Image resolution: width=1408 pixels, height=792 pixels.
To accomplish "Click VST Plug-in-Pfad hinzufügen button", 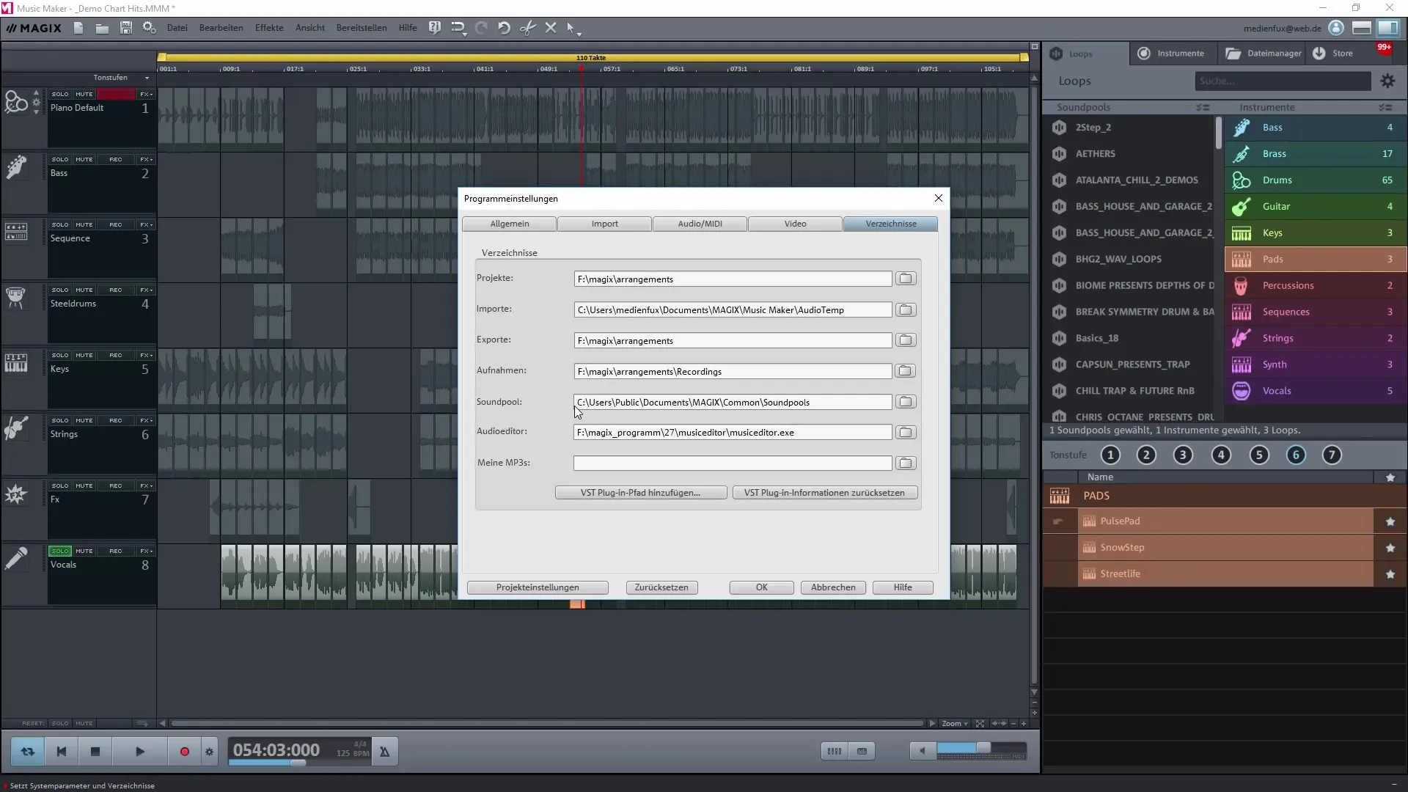I will pyautogui.click(x=640, y=493).
